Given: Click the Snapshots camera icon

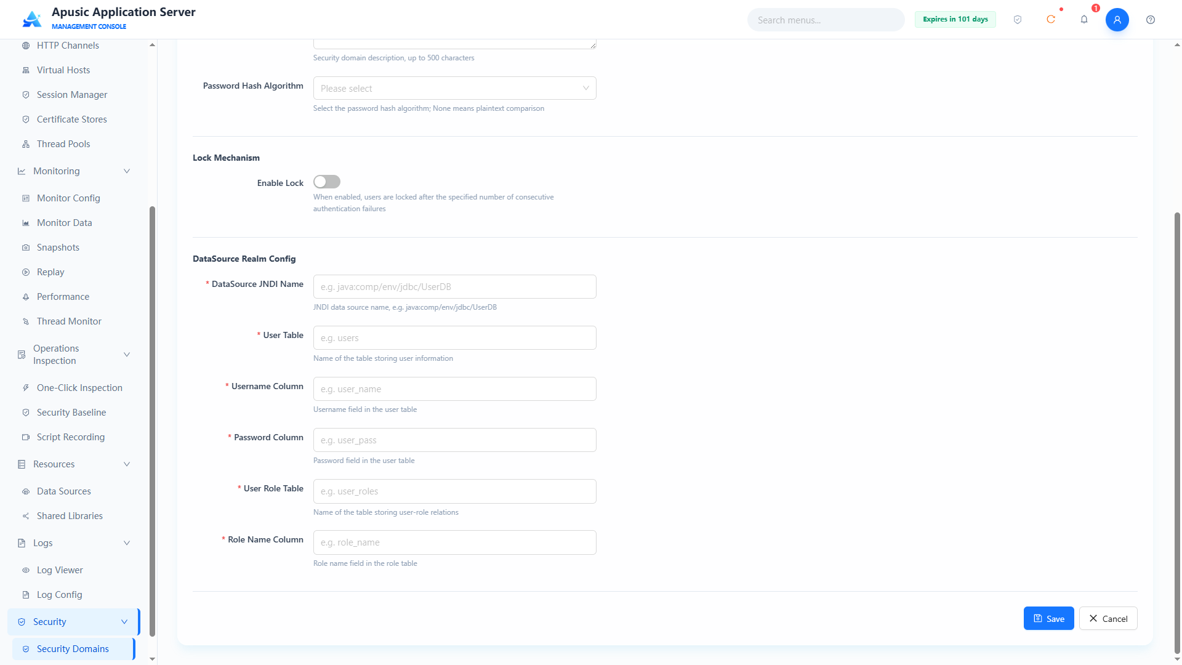Looking at the screenshot, I should [26, 248].
